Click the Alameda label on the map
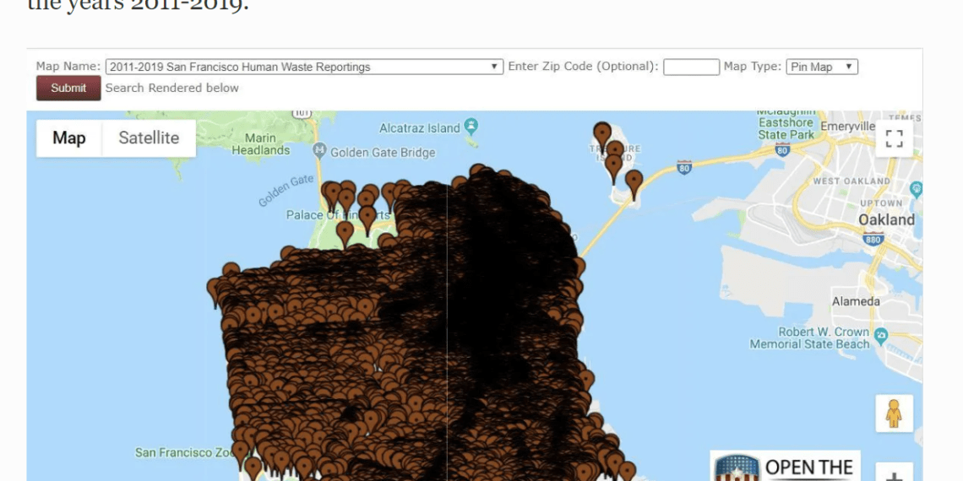 click(x=856, y=301)
